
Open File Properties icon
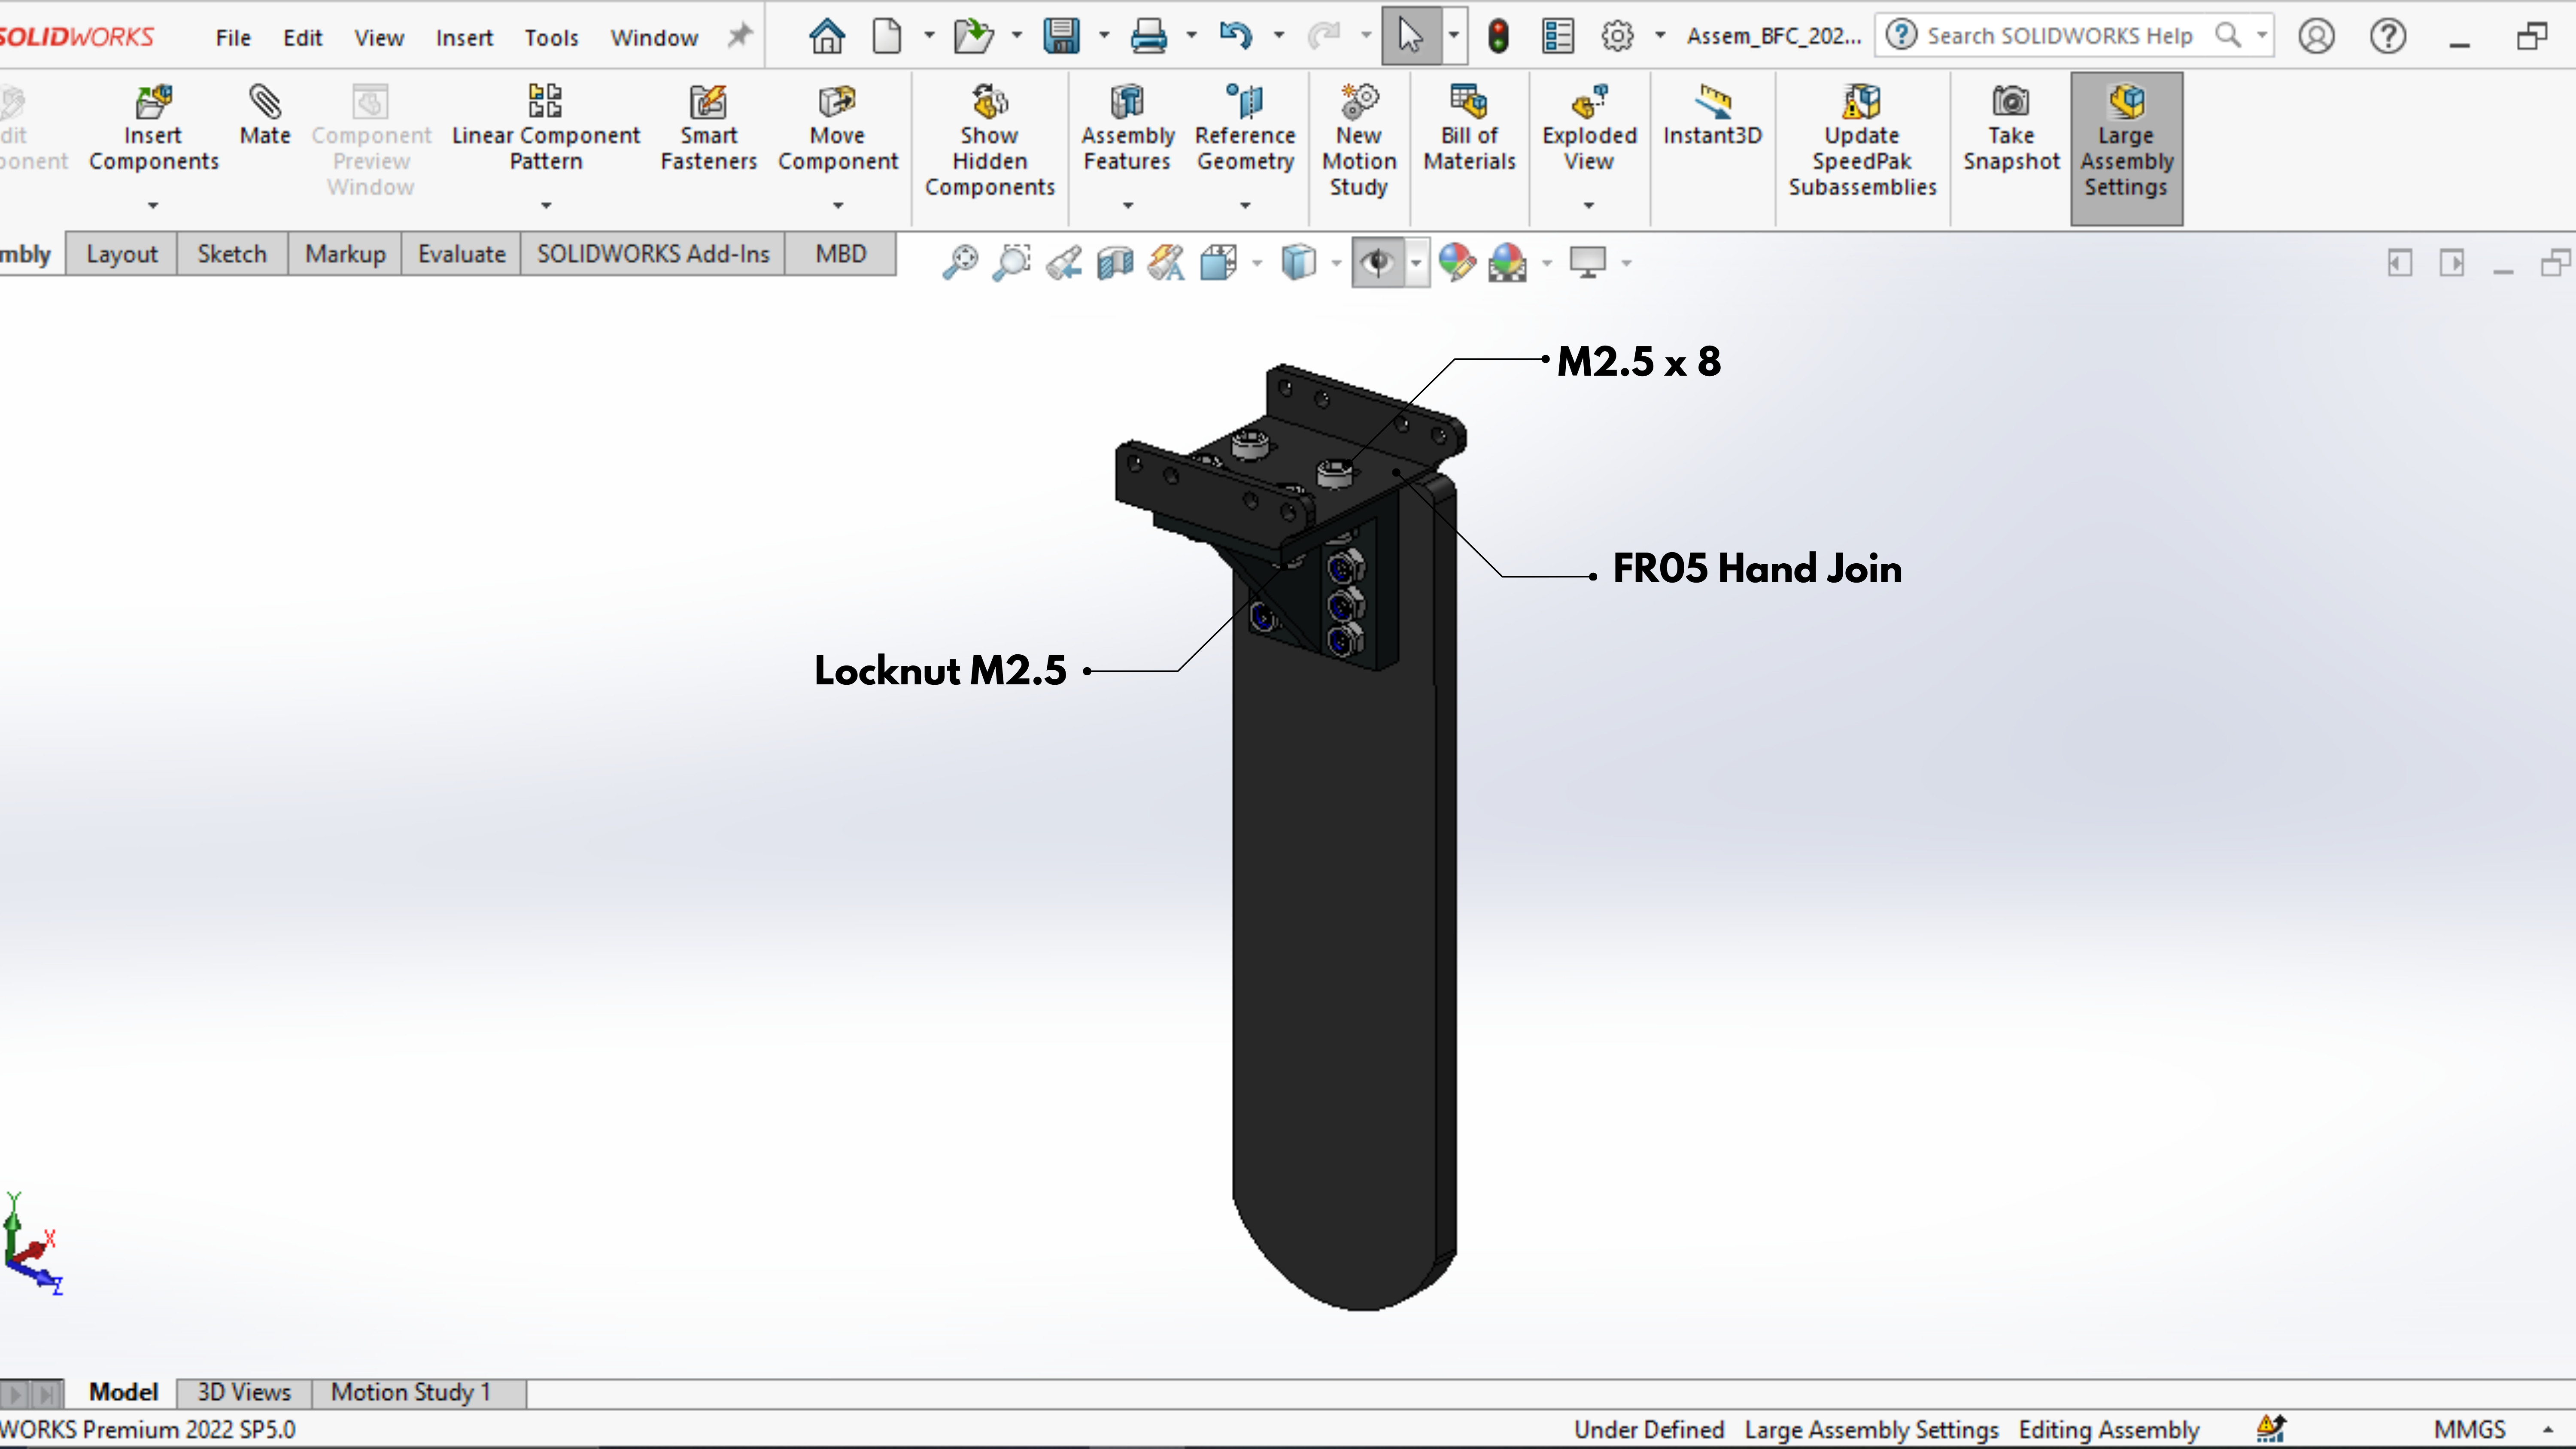tap(1557, 36)
